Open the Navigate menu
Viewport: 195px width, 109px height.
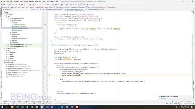point(16,2)
